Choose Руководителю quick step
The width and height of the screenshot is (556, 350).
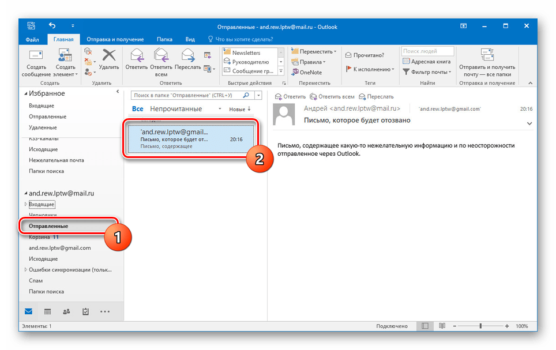click(246, 62)
